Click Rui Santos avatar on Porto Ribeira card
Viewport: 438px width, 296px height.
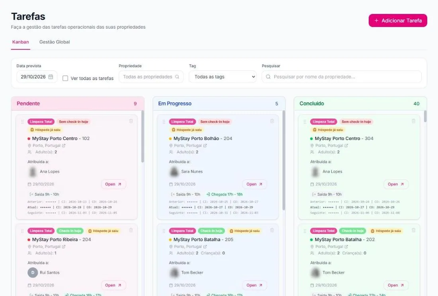point(33,273)
